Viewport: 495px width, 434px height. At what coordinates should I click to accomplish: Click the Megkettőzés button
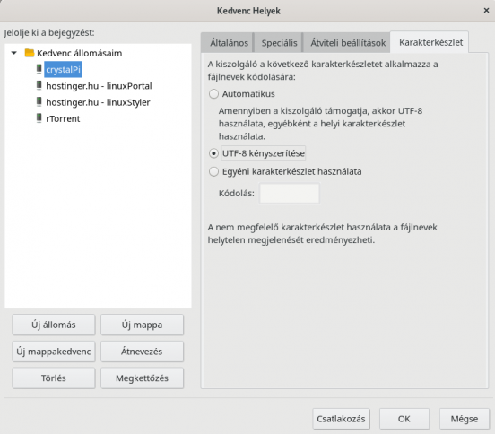click(x=142, y=378)
